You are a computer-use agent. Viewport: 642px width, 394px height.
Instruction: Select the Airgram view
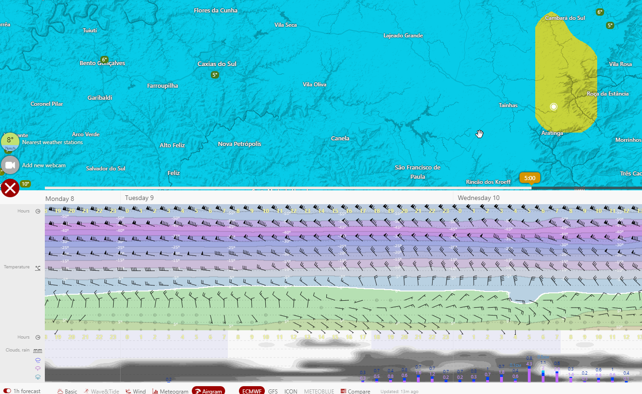[208, 391]
